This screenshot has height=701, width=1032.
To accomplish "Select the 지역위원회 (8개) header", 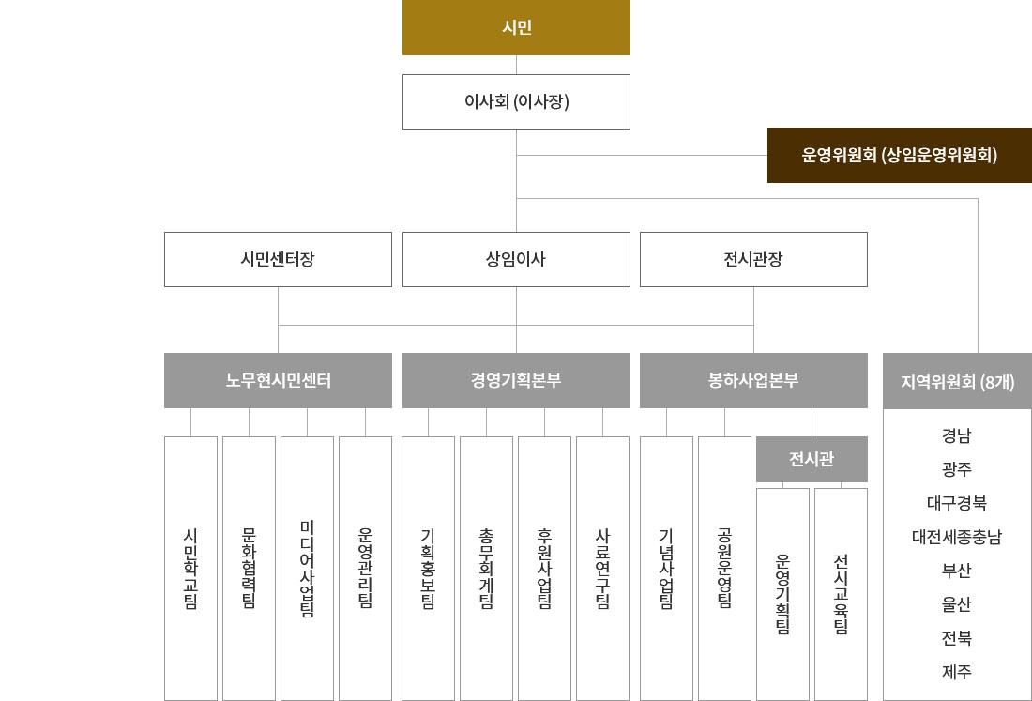I will point(957,382).
